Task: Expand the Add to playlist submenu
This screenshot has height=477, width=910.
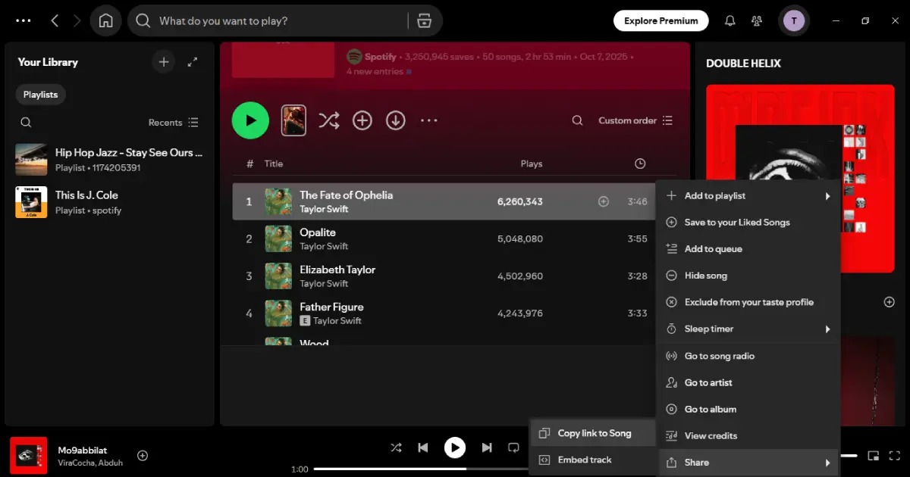Action: (x=715, y=195)
